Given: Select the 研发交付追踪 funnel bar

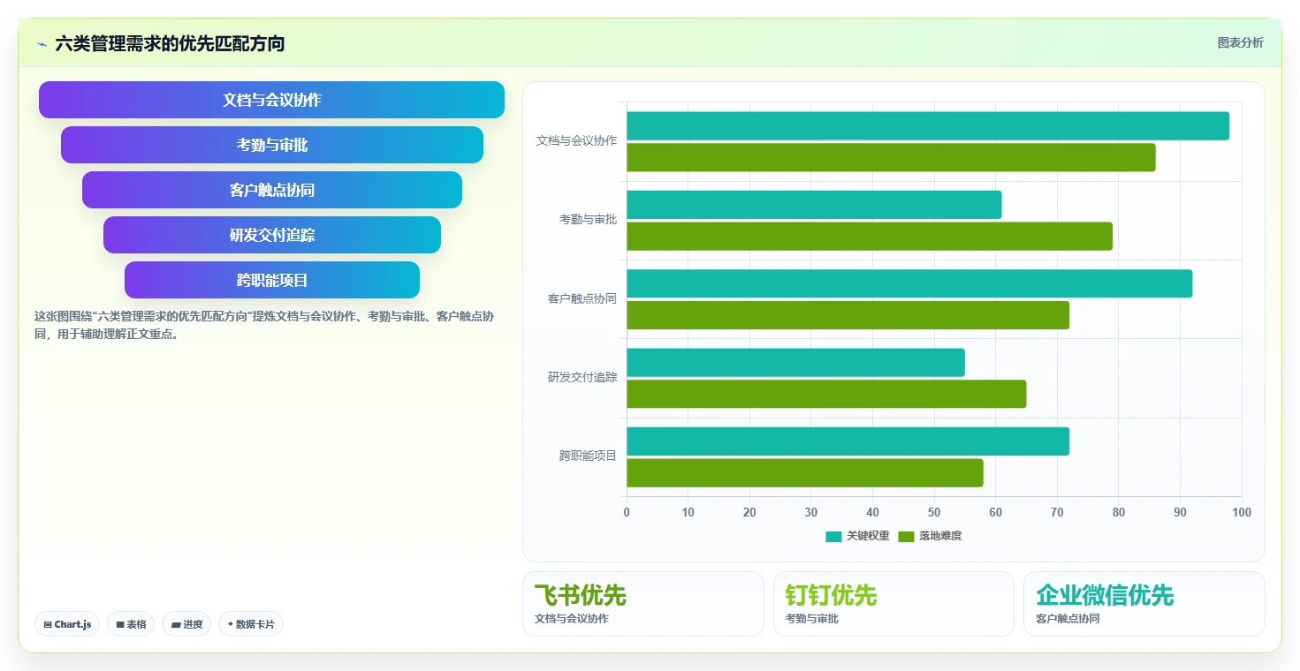Looking at the screenshot, I should tap(271, 235).
